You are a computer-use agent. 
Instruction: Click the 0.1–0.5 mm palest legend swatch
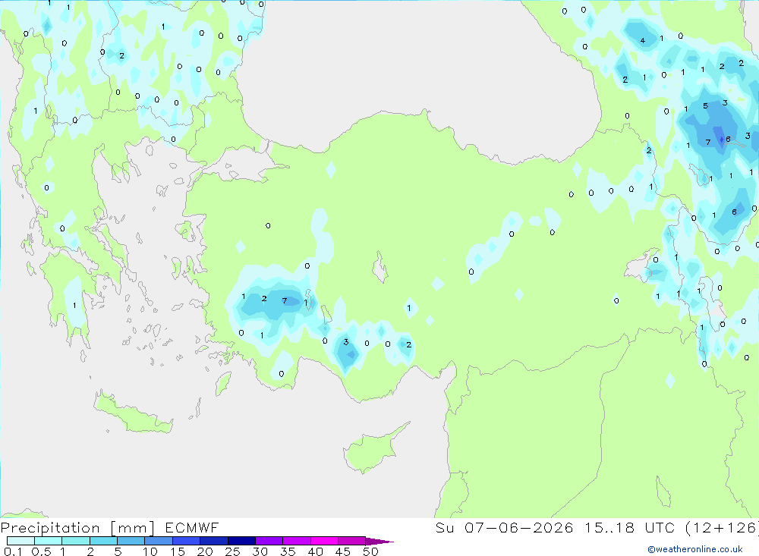pos(20,541)
